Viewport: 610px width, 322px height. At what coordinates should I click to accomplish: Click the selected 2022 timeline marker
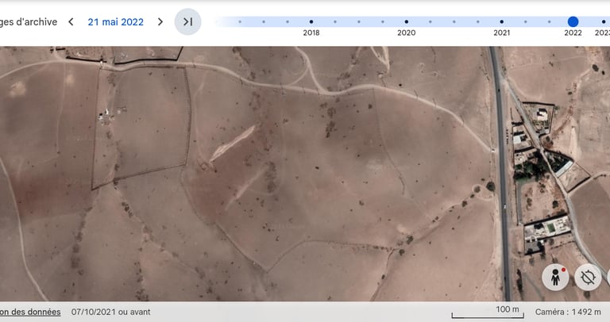[x=573, y=21]
